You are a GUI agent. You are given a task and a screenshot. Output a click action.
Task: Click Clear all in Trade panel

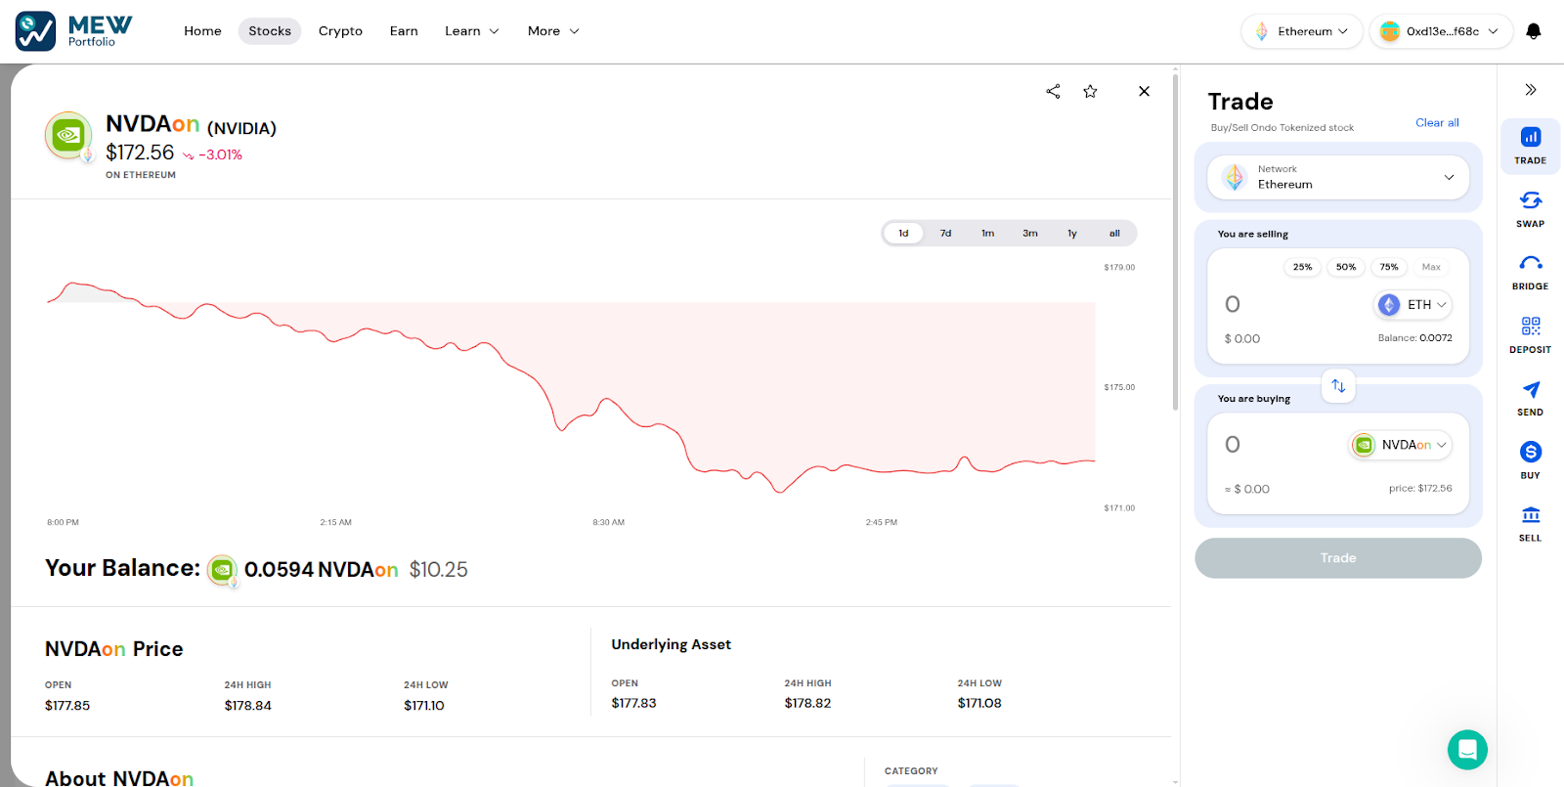pos(1437,122)
